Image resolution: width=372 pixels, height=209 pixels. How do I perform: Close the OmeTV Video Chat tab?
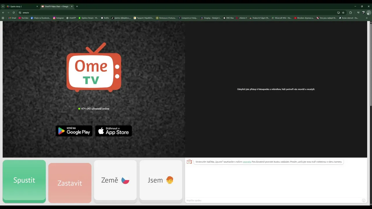(71, 6)
